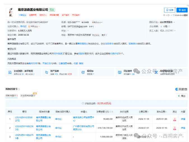
Task: Select the 限制消费令 3 tab
Action: (11, 96)
